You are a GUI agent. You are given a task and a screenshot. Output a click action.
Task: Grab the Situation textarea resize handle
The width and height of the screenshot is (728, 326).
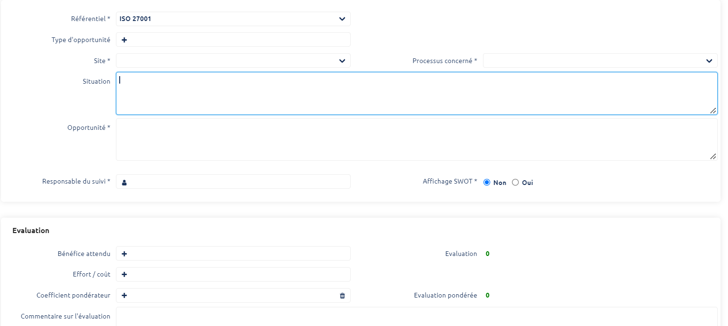point(713,111)
